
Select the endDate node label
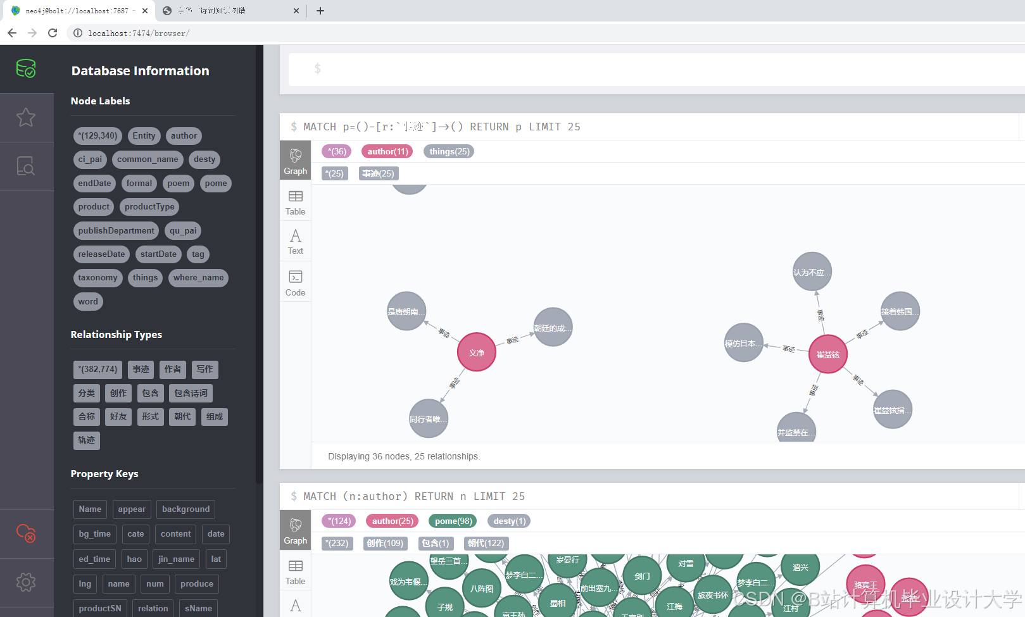coord(94,184)
